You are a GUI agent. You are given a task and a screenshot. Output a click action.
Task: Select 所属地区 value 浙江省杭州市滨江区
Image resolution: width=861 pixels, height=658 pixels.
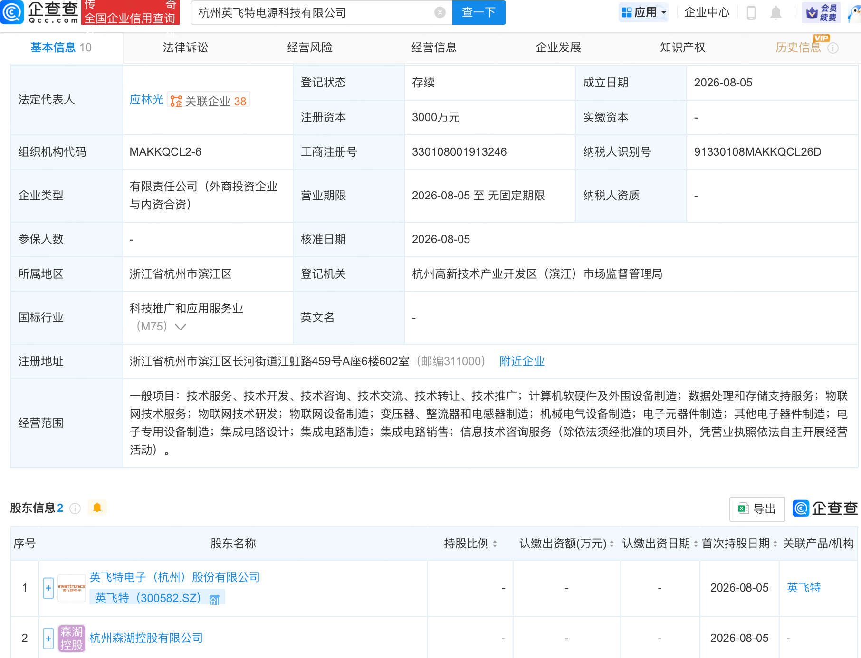pyautogui.click(x=181, y=274)
